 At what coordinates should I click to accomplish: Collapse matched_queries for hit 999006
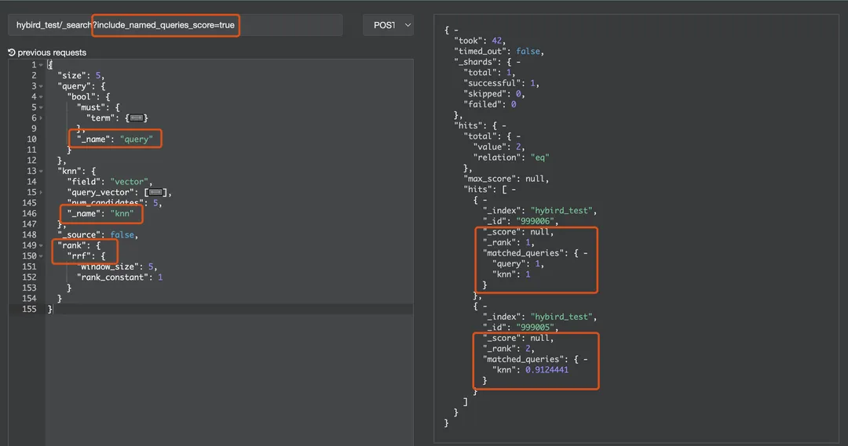pos(585,253)
